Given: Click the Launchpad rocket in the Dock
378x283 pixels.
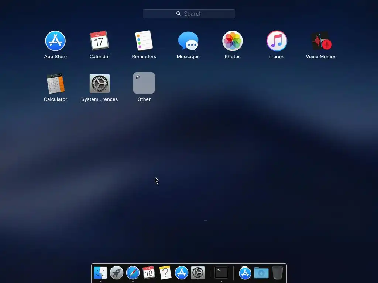Looking at the screenshot, I should tap(116, 273).
